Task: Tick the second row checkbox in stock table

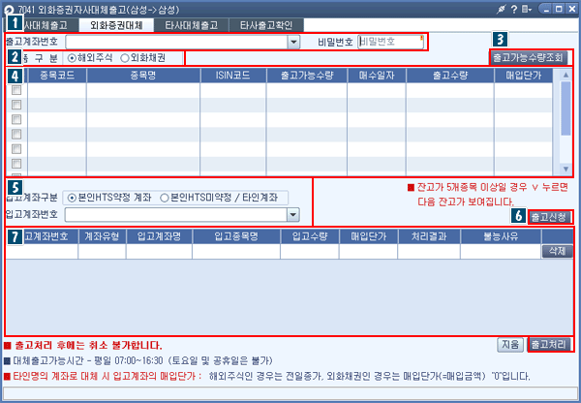Action: (x=16, y=105)
